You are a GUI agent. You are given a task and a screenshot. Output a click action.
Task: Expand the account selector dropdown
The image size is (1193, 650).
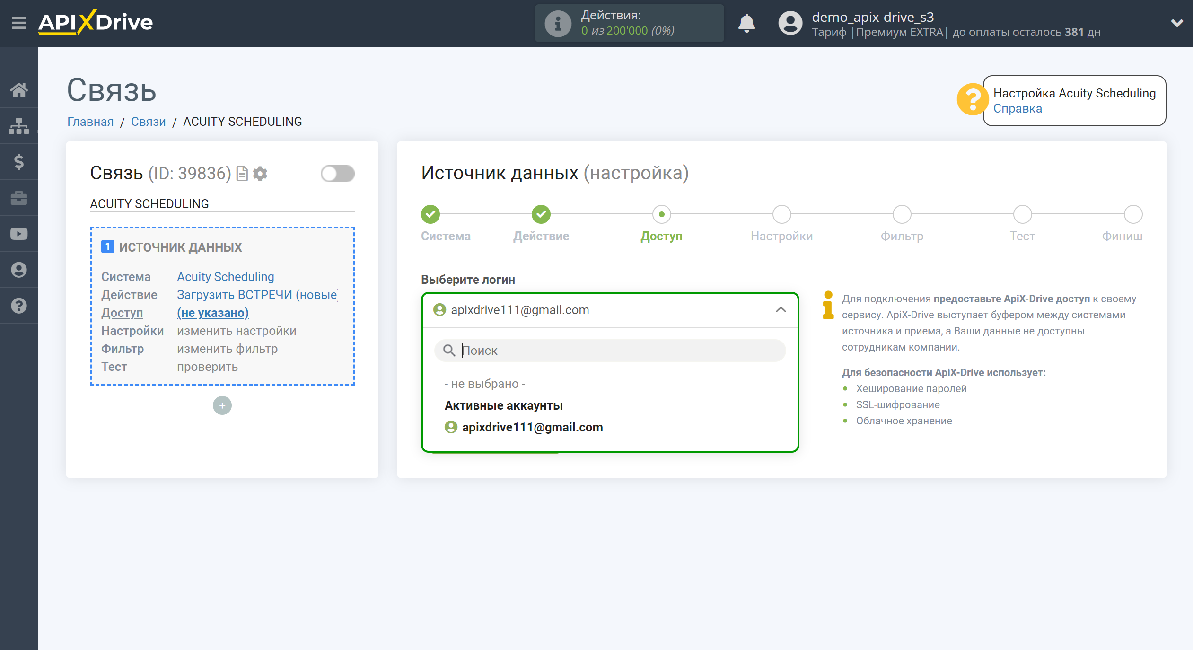(610, 310)
